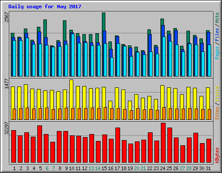Click the 'Daily usage for May 2017' title
Viewport: 222px width, 173px height.
click(45, 6)
